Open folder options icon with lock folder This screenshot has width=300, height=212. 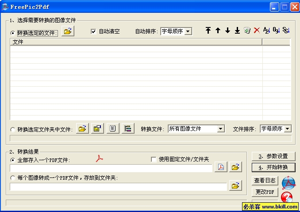[97, 128]
